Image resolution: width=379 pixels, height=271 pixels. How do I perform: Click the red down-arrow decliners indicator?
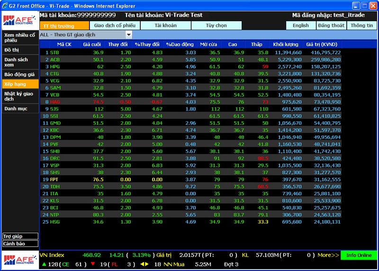pyautogui.click(x=92, y=264)
